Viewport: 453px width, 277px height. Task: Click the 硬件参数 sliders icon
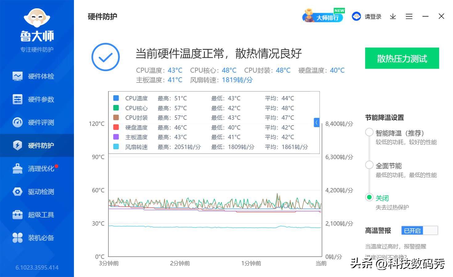pyautogui.click(x=18, y=99)
